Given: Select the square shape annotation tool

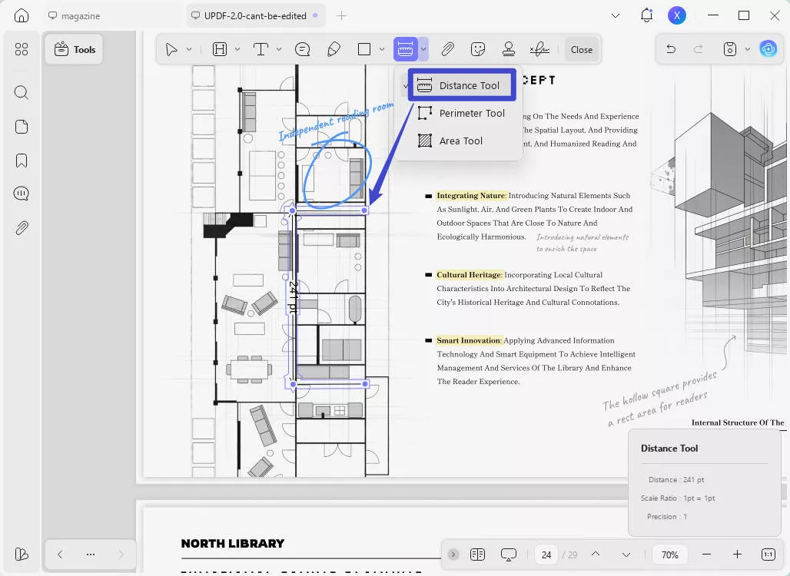Looking at the screenshot, I should click(363, 48).
